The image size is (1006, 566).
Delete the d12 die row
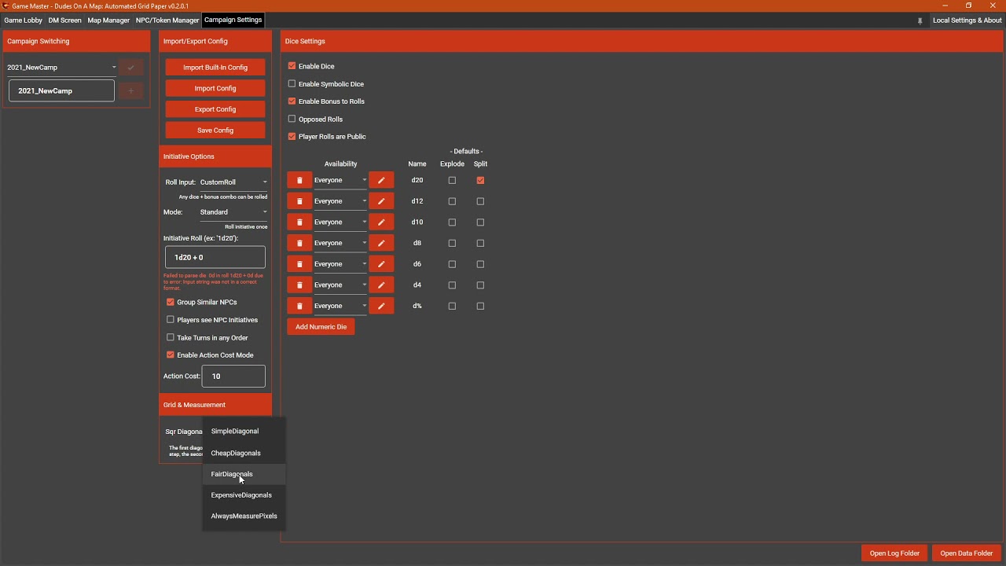[299, 201]
